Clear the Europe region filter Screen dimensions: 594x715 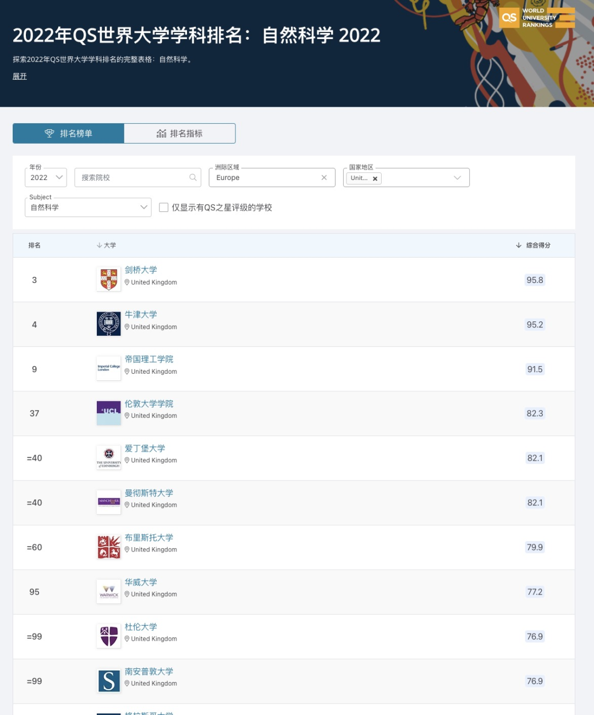(x=324, y=177)
